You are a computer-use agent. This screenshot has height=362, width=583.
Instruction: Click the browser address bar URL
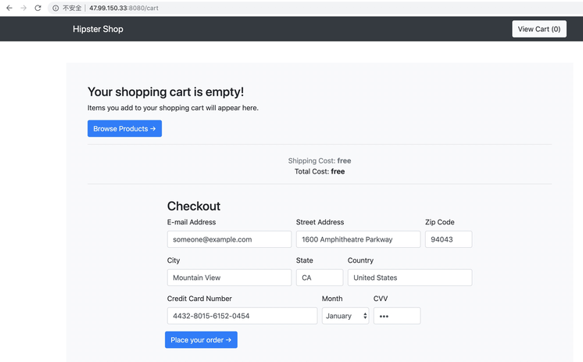click(x=118, y=8)
